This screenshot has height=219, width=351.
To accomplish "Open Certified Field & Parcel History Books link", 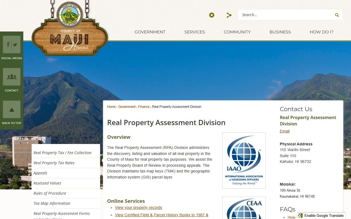I will [x=162, y=215].
